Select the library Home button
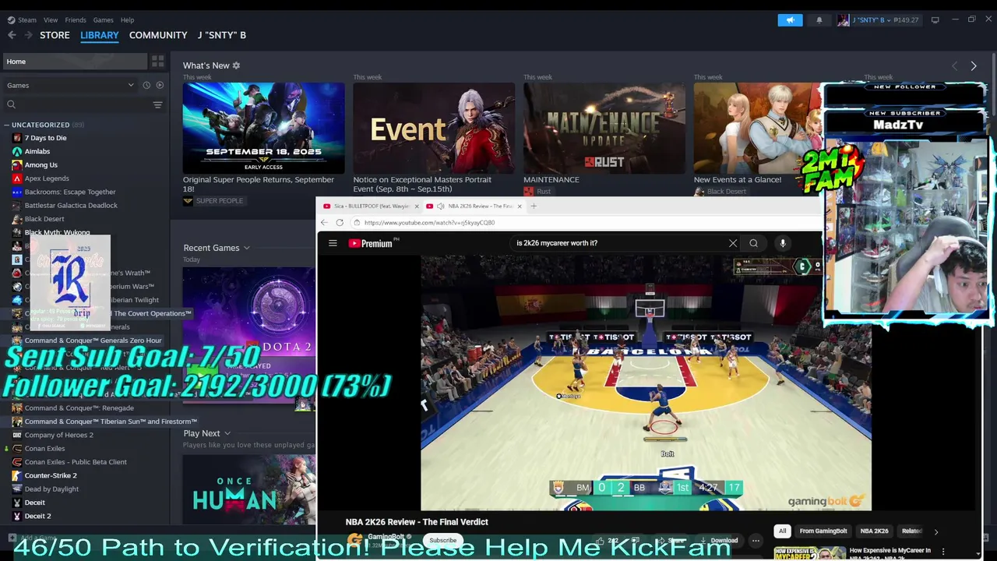The image size is (997, 561). pos(74,62)
